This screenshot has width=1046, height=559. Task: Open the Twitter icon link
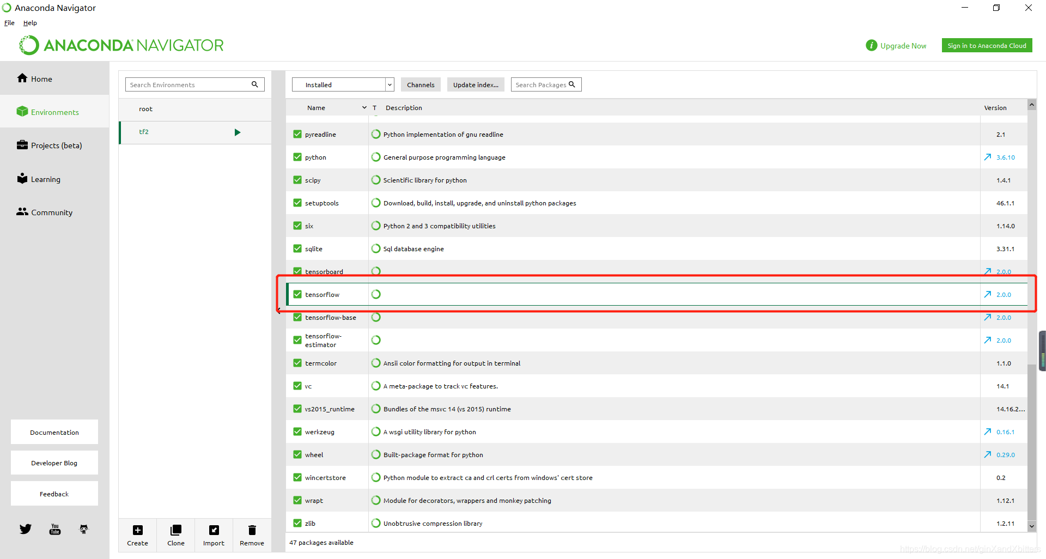[26, 529]
